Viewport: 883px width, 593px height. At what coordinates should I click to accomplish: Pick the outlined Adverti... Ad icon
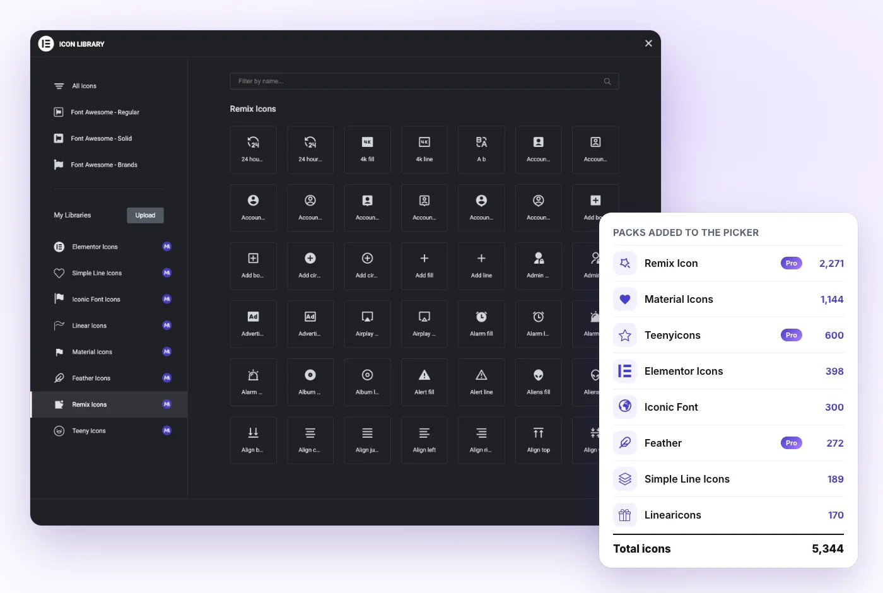coord(310,324)
